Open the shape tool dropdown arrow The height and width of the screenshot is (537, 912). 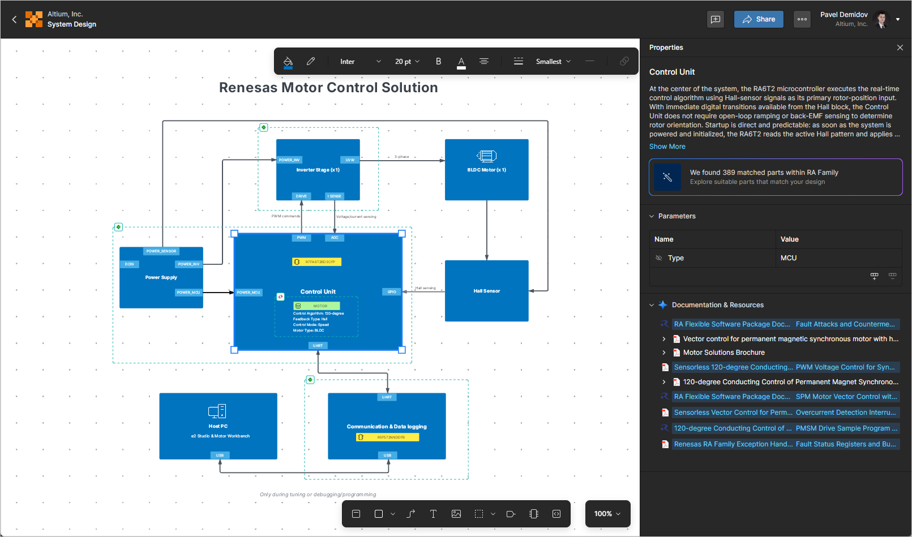coord(393,514)
